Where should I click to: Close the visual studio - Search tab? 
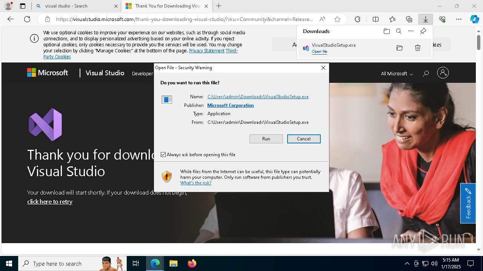[116, 6]
